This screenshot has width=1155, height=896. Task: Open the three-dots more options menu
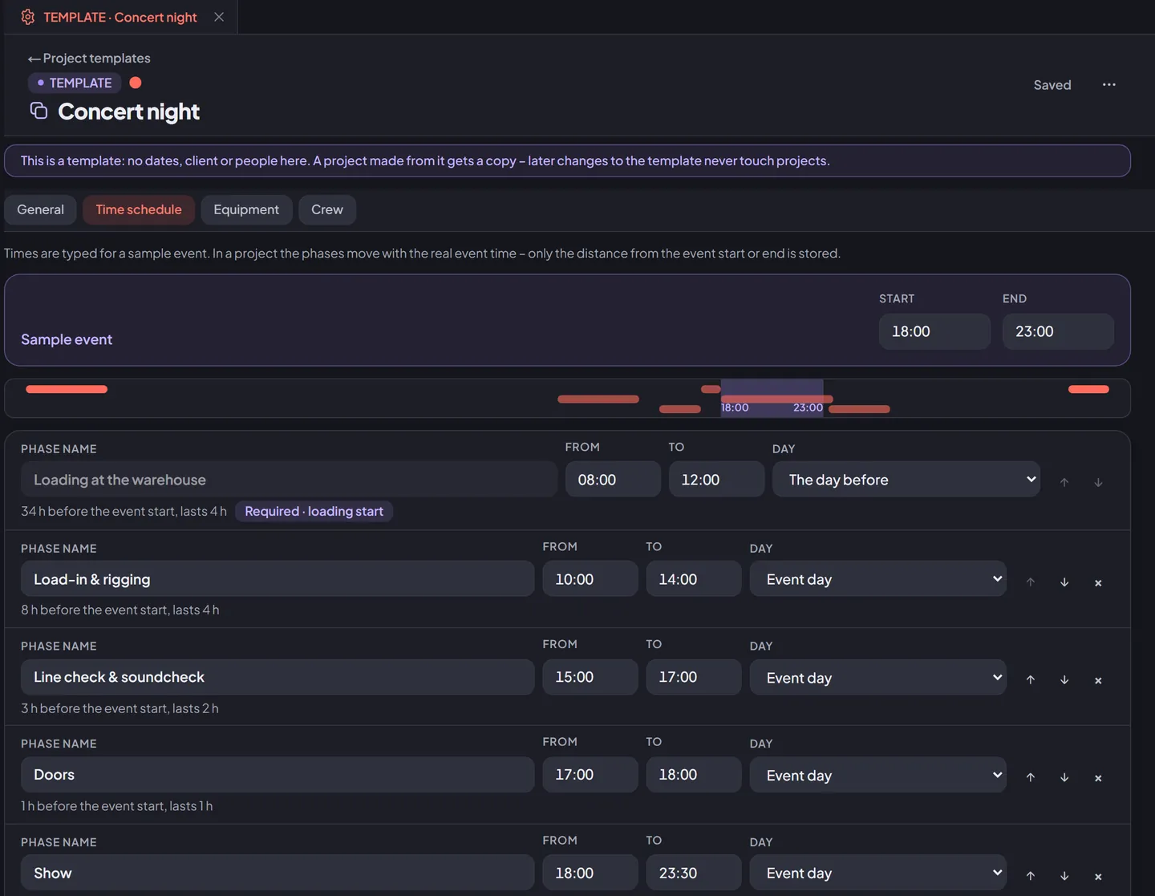[1108, 84]
